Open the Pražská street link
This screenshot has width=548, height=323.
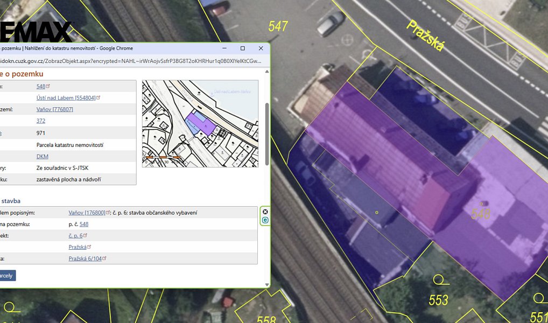pos(77,247)
